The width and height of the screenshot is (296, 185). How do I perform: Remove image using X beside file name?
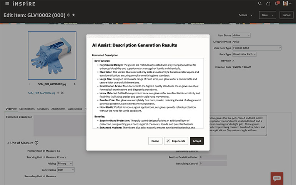tap(62, 93)
